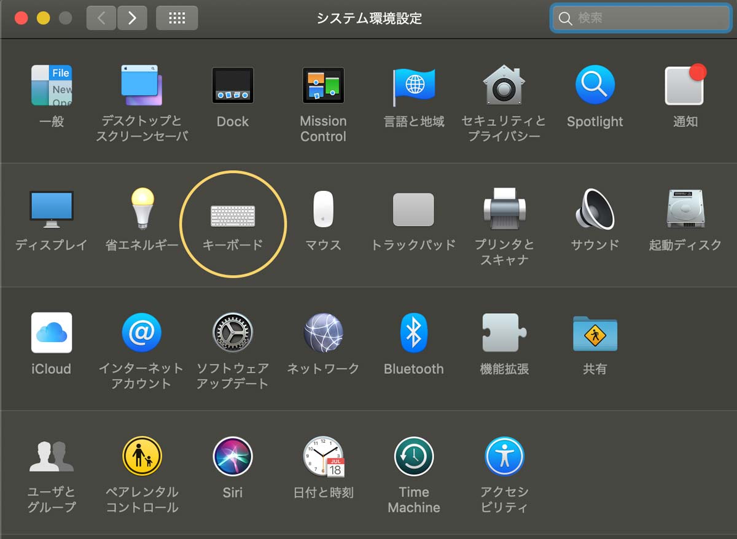Open Mission Control settings
Screen dimensions: 737x539
click(322, 86)
